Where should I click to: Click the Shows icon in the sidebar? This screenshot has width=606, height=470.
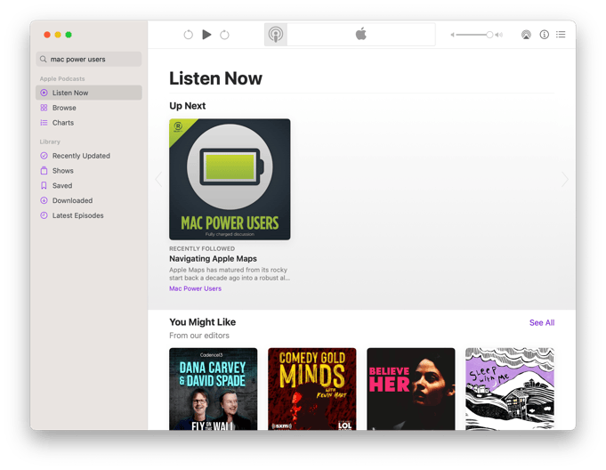(x=44, y=170)
